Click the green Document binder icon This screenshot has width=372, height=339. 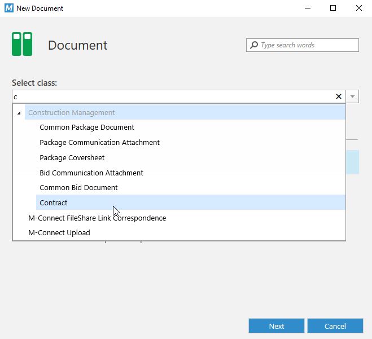click(22, 44)
